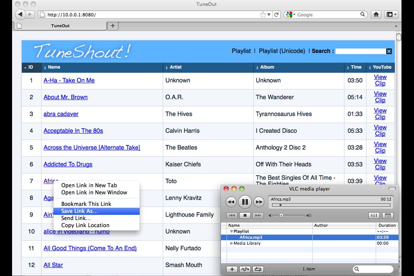Open View Clip for abra cadaver
This screenshot has height=276, width=414.
tap(380, 114)
